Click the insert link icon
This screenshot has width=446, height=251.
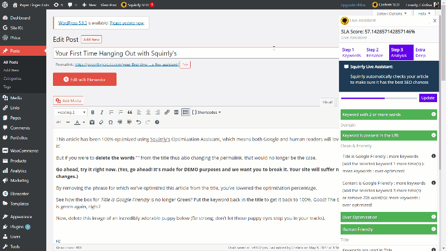coord(166,112)
